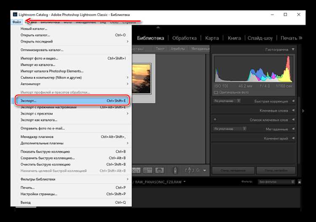This screenshot has width=316, height=222.
Task: Expand the Ключевые слова panel
Action: (293, 110)
